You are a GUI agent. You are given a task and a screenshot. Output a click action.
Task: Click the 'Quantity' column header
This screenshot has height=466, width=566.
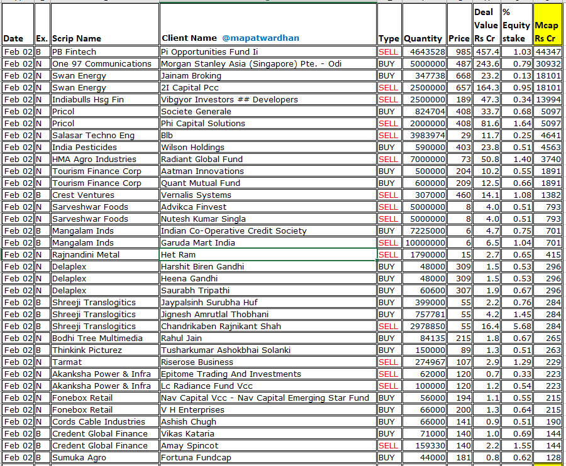click(x=424, y=24)
